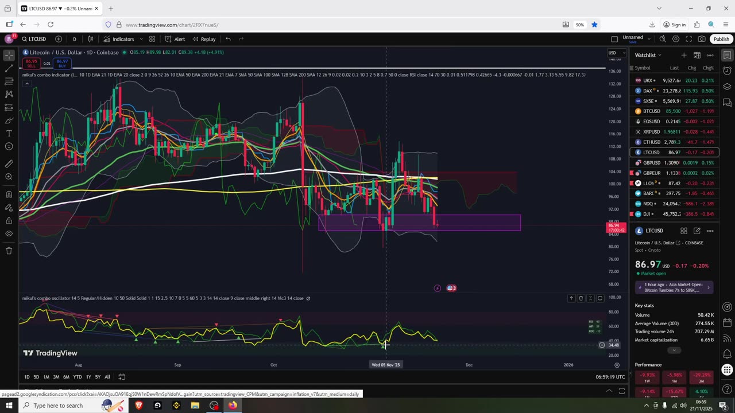The height and width of the screenshot is (413, 735).
Task: Select the text annotation tool
Action: click(9, 133)
